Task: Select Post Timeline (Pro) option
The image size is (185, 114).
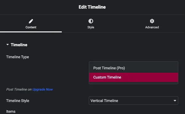Action: point(133,68)
